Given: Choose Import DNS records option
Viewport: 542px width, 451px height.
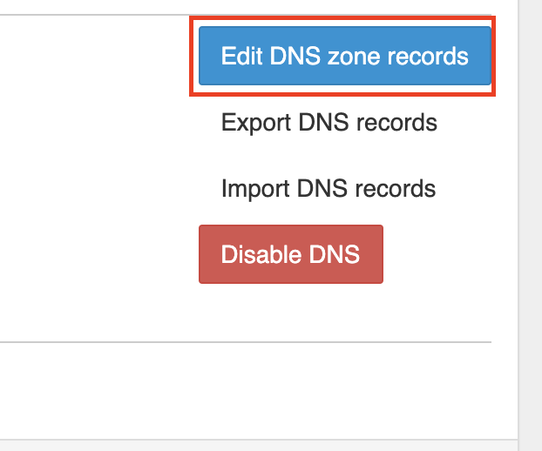Looking at the screenshot, I should (329, 189).
